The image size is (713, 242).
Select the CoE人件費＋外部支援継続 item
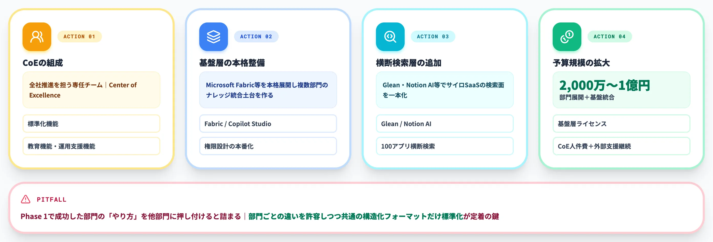(621, 146)
